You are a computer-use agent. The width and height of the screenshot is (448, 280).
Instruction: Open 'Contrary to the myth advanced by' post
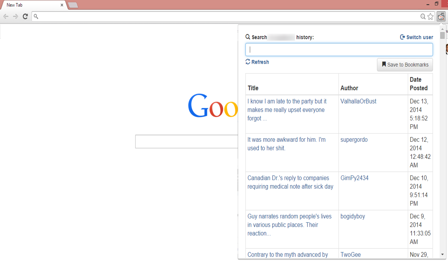coord(288,255)
